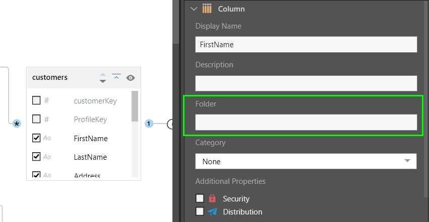Click the red Security lock icon
Viewport: 429px width, 222px height.
[x=212, y=199]
